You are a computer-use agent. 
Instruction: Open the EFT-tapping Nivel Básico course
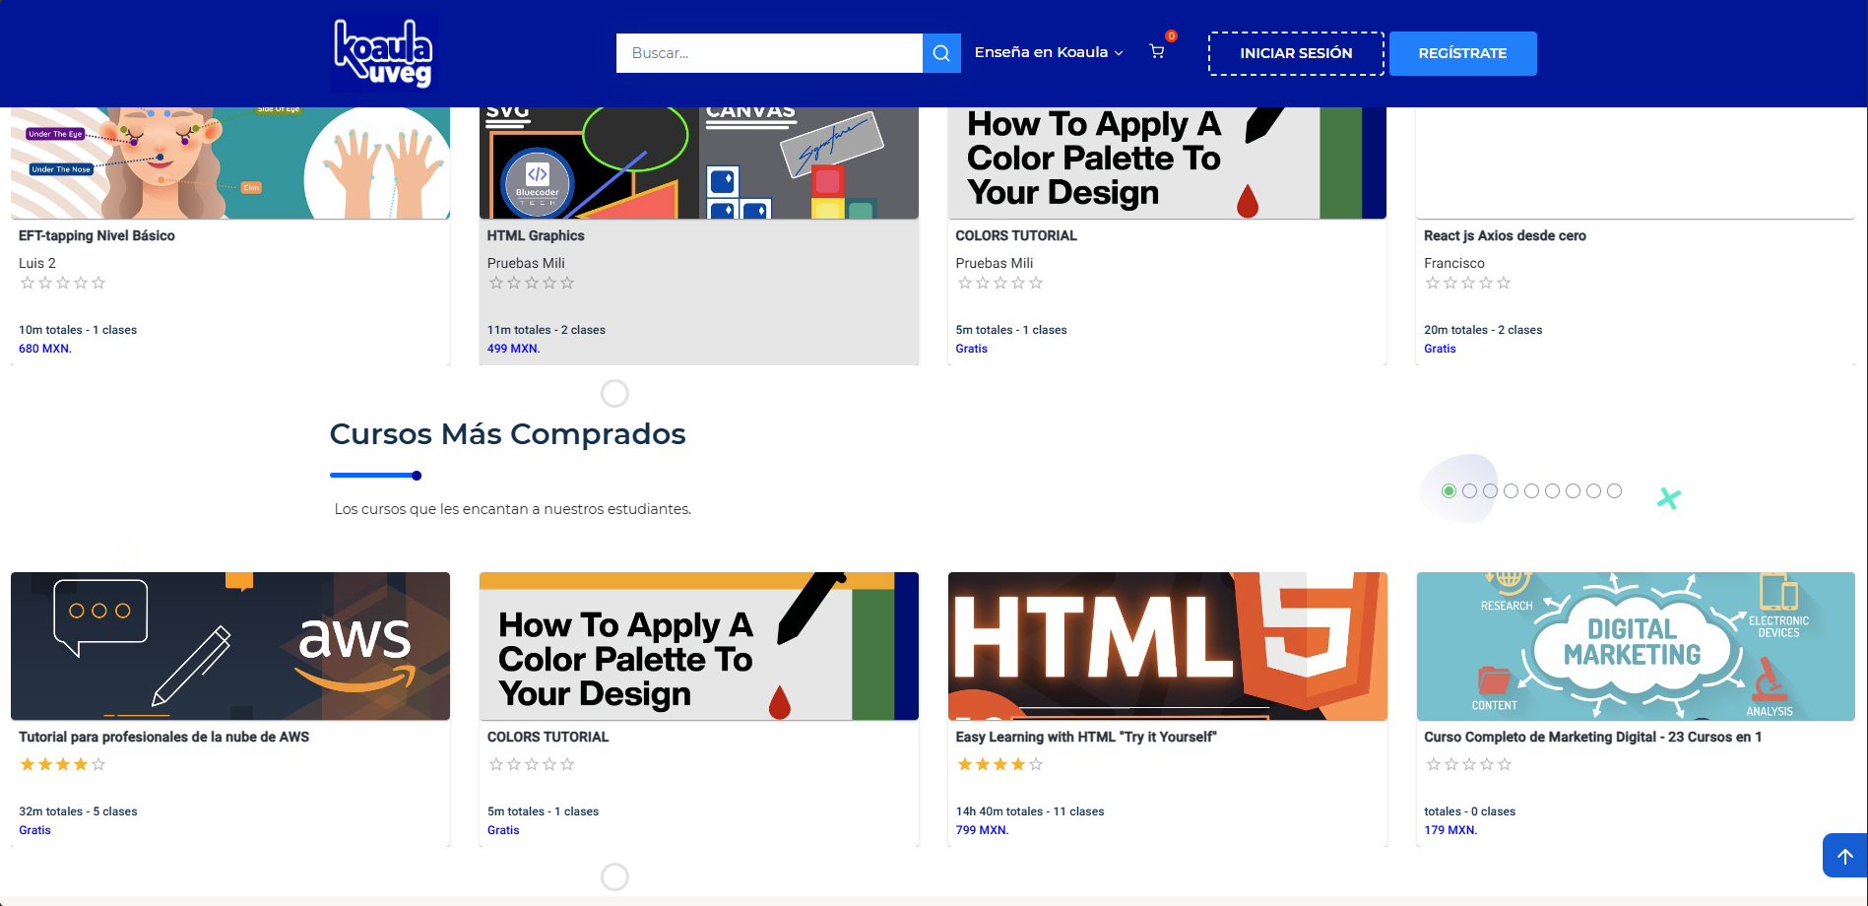(x=97, y=236)
